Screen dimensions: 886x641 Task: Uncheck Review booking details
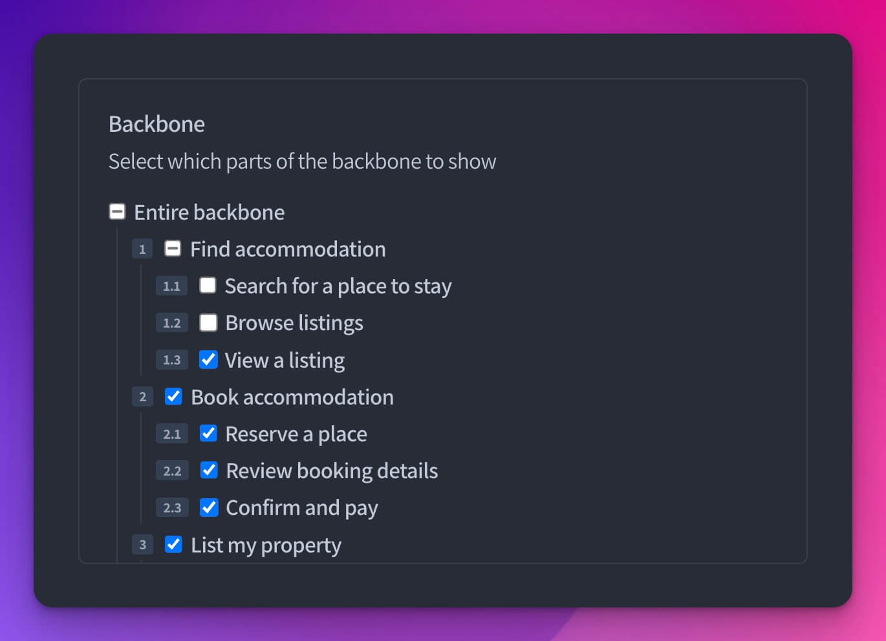tap(209, 470)
